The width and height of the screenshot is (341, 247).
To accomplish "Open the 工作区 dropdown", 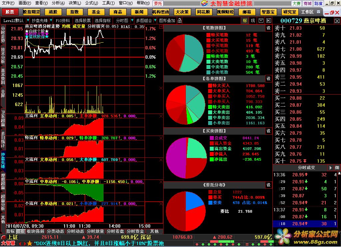I will click(319, 12).
